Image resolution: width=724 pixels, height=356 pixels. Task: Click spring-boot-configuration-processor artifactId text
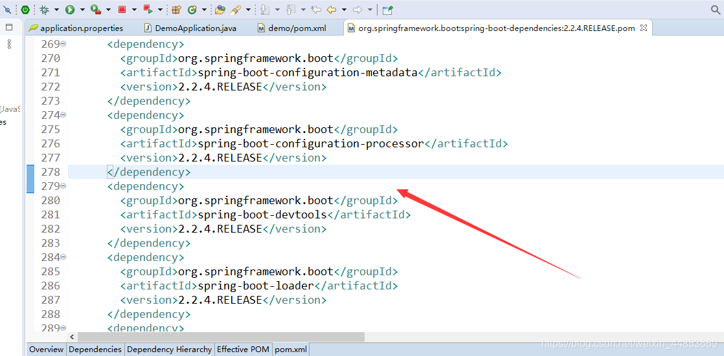click(x=311, y=143)
